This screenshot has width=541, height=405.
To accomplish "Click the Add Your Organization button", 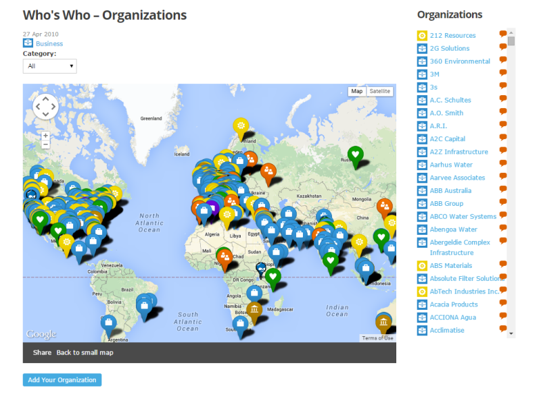I will click(x=62, y=380).
